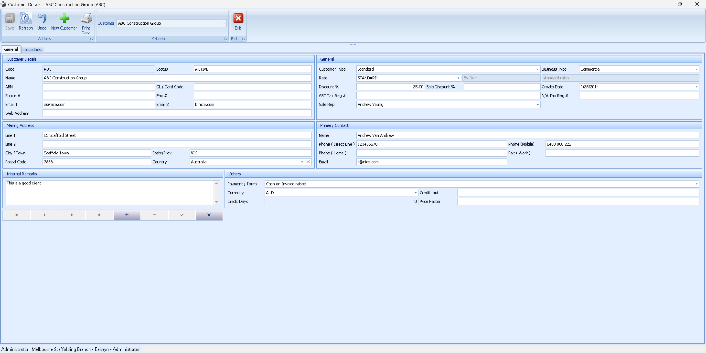The height and width of the screenshot is (353, 706).
Task: Open the Sale Rep dropdown
Action: coord(537,105)
